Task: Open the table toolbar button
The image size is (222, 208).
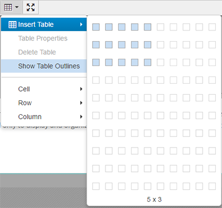Action: 11,7
